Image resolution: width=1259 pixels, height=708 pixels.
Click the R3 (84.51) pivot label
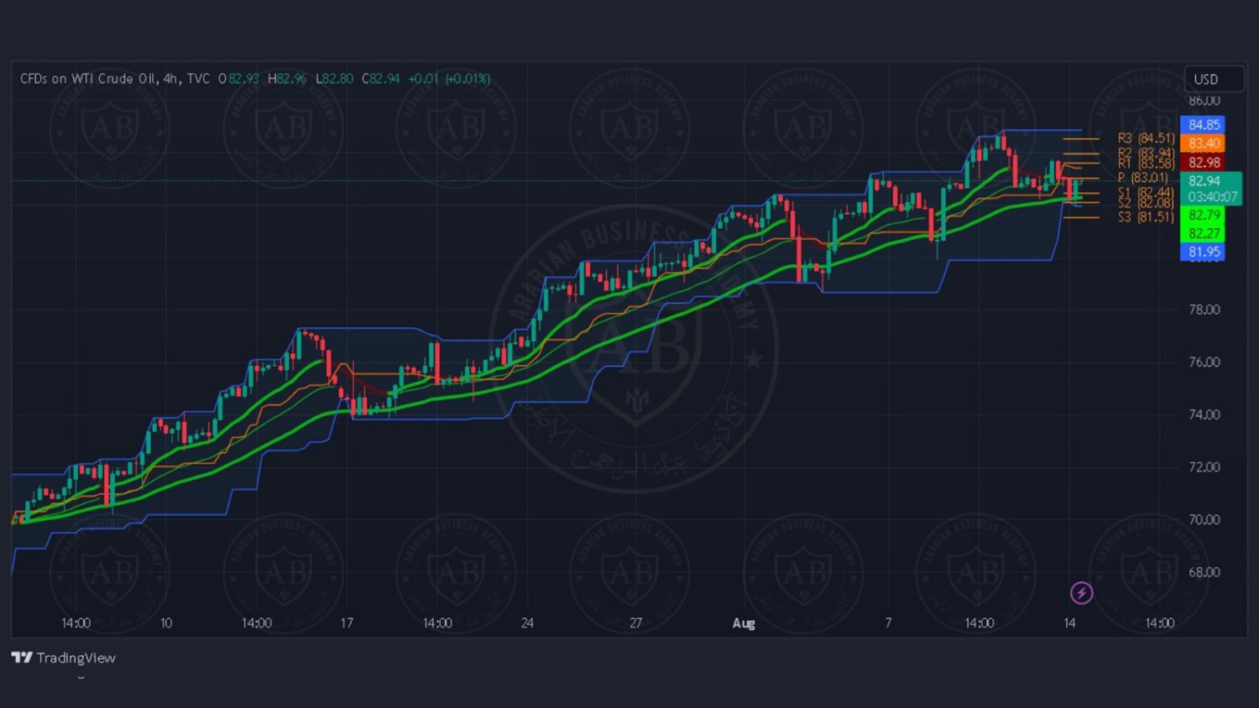click(1146, 138)
